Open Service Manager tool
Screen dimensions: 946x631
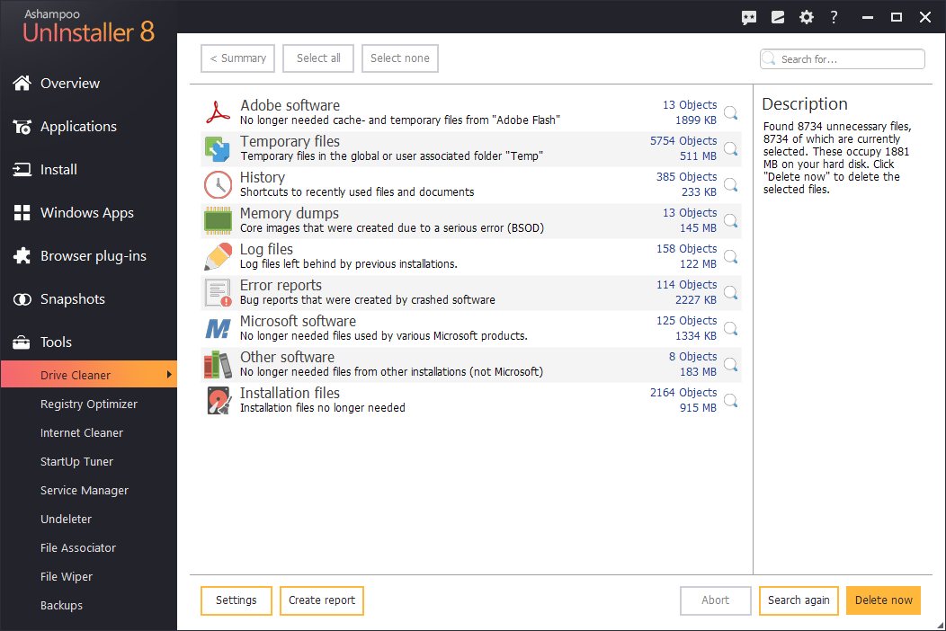coord(85,491)
